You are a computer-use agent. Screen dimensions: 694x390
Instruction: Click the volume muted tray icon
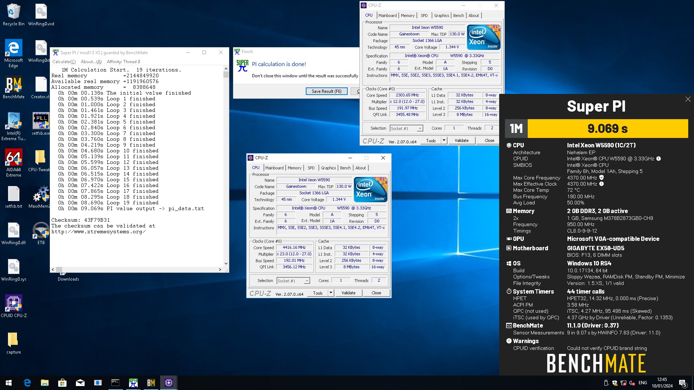tap(632, 383)
